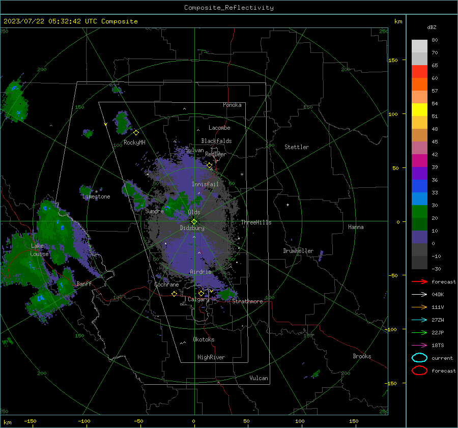Click the HighRiver city label
The height and width of the screenshot is (428, 458).
point(211,357)
